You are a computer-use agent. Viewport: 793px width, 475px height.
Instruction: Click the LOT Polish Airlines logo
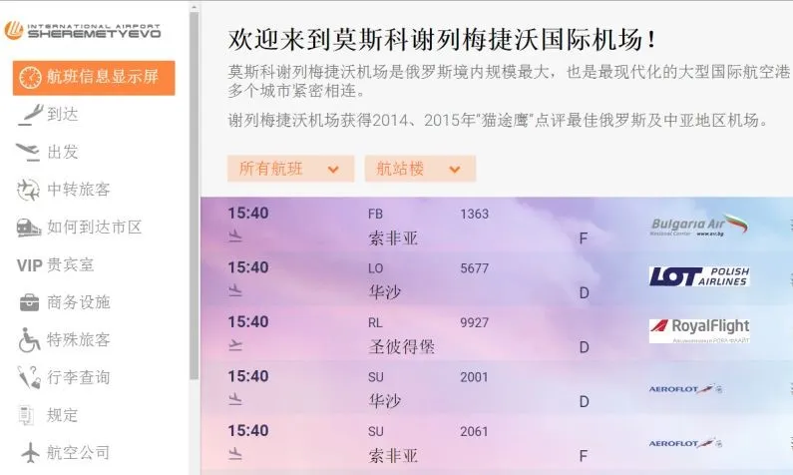(698, 276)
